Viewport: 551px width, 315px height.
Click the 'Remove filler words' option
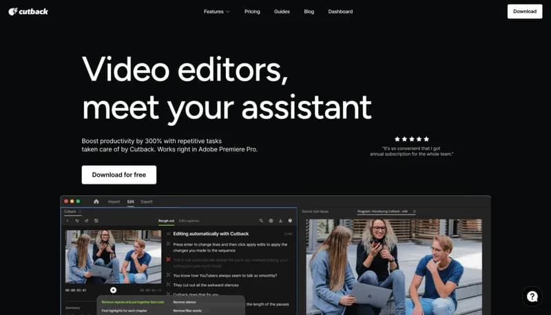(187, 311)
